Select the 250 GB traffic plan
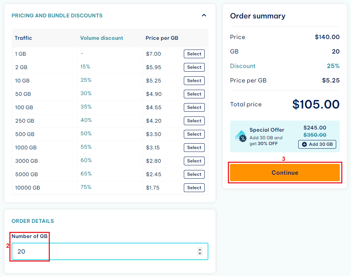The height and width of the screenshot is (276, 351). [x=194, y=121]
